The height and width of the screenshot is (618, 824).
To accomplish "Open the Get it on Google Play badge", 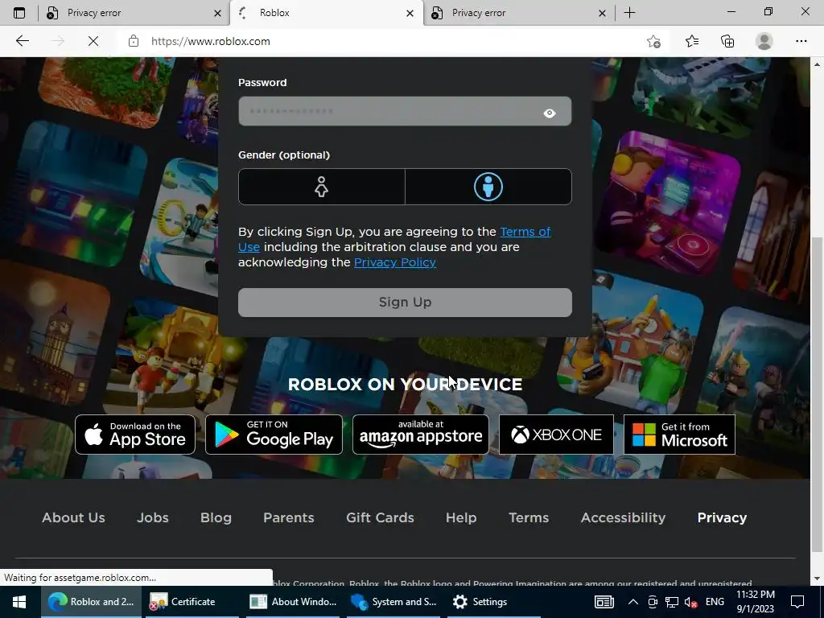I will (x=274, y=435).
